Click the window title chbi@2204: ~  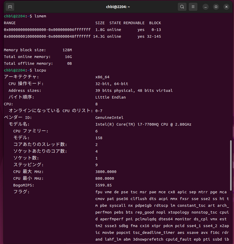point(117,7)
